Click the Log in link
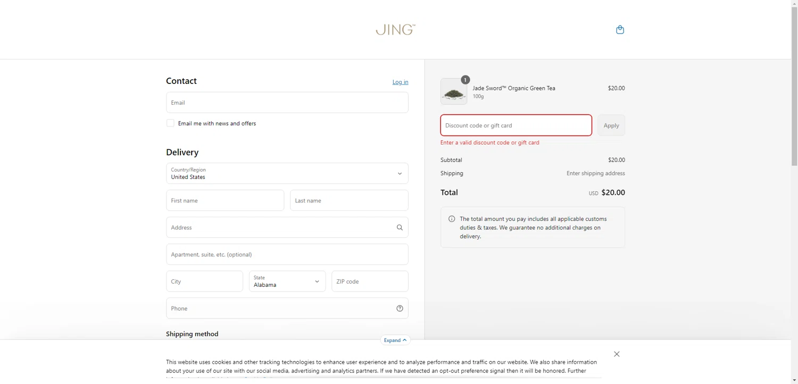 (400, 82)
